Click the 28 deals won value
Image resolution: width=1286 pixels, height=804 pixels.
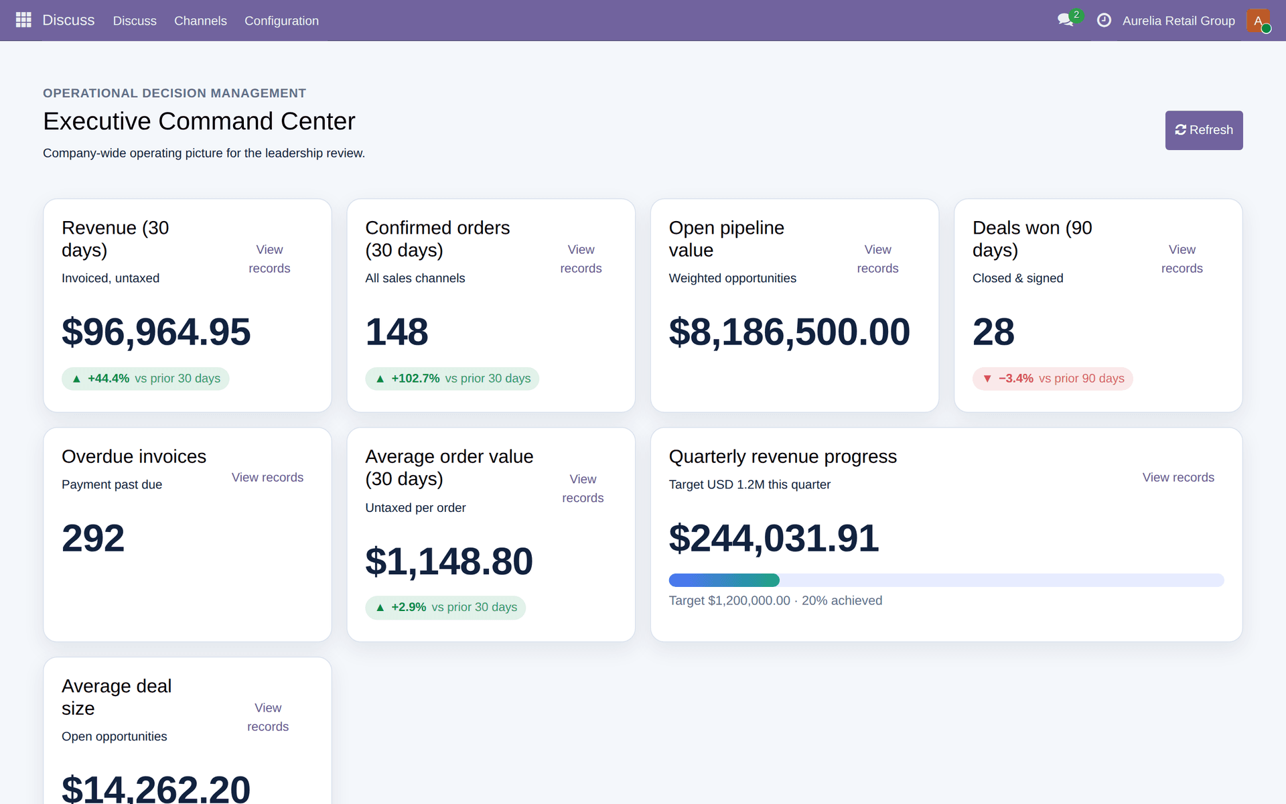click(x=993, y=332)
